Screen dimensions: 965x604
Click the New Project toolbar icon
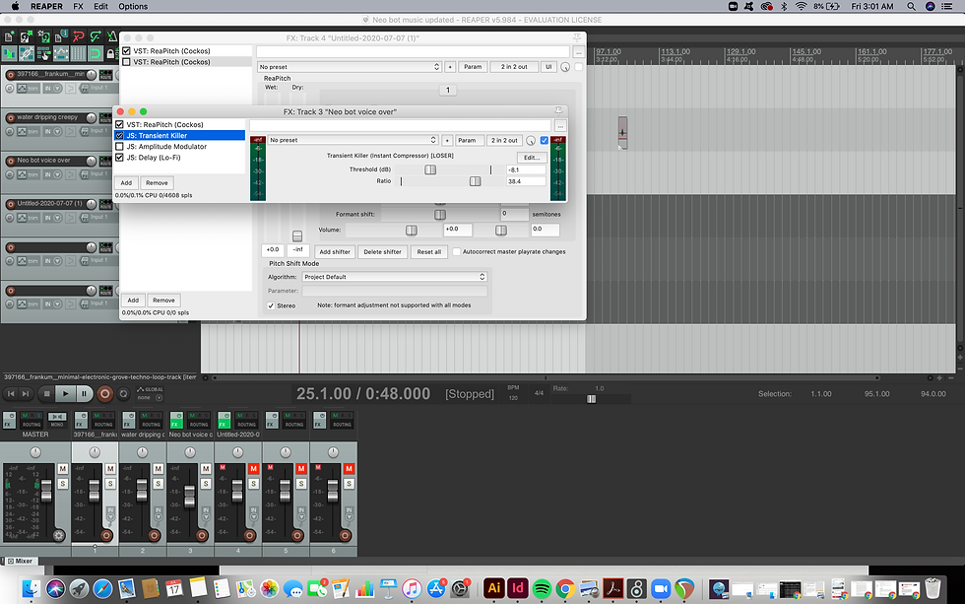[9, 36]
